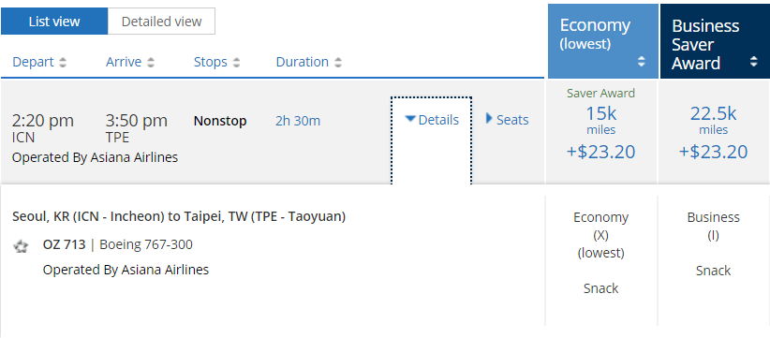Screen dimensions: 770x338
Task: Open the 2h 30m duration link
Action: 298,121
